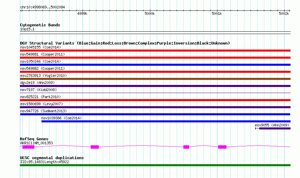Click the esv1580698 (Levy2007) variant label
The height and width of the screenshot is (178, 300).
point(41,104)
